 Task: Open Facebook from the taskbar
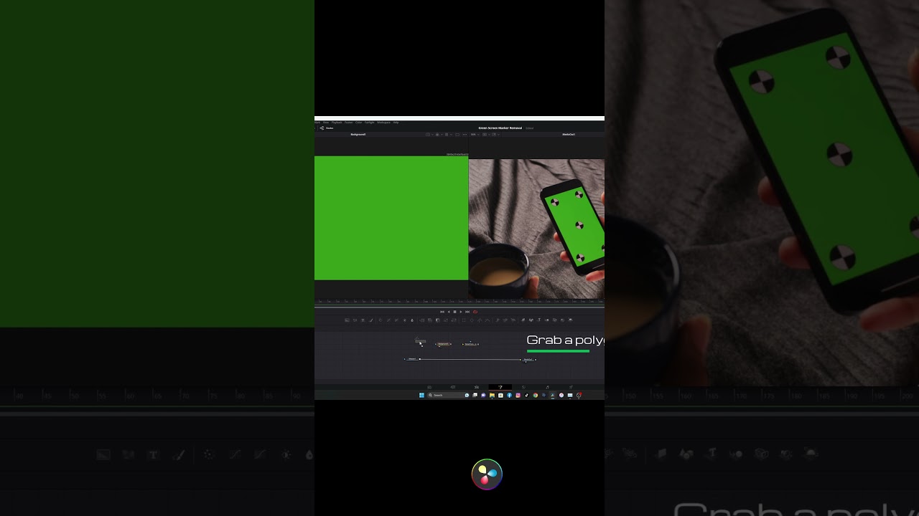click(510, 395)
